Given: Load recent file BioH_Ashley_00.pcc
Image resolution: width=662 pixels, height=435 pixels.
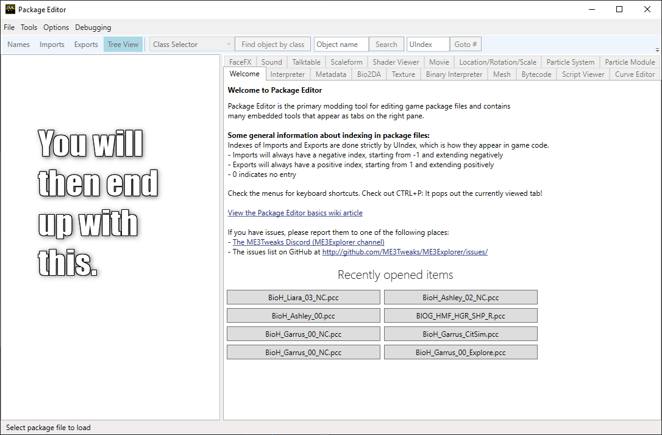Looking at the screenshot, I should tap(303, 315).
